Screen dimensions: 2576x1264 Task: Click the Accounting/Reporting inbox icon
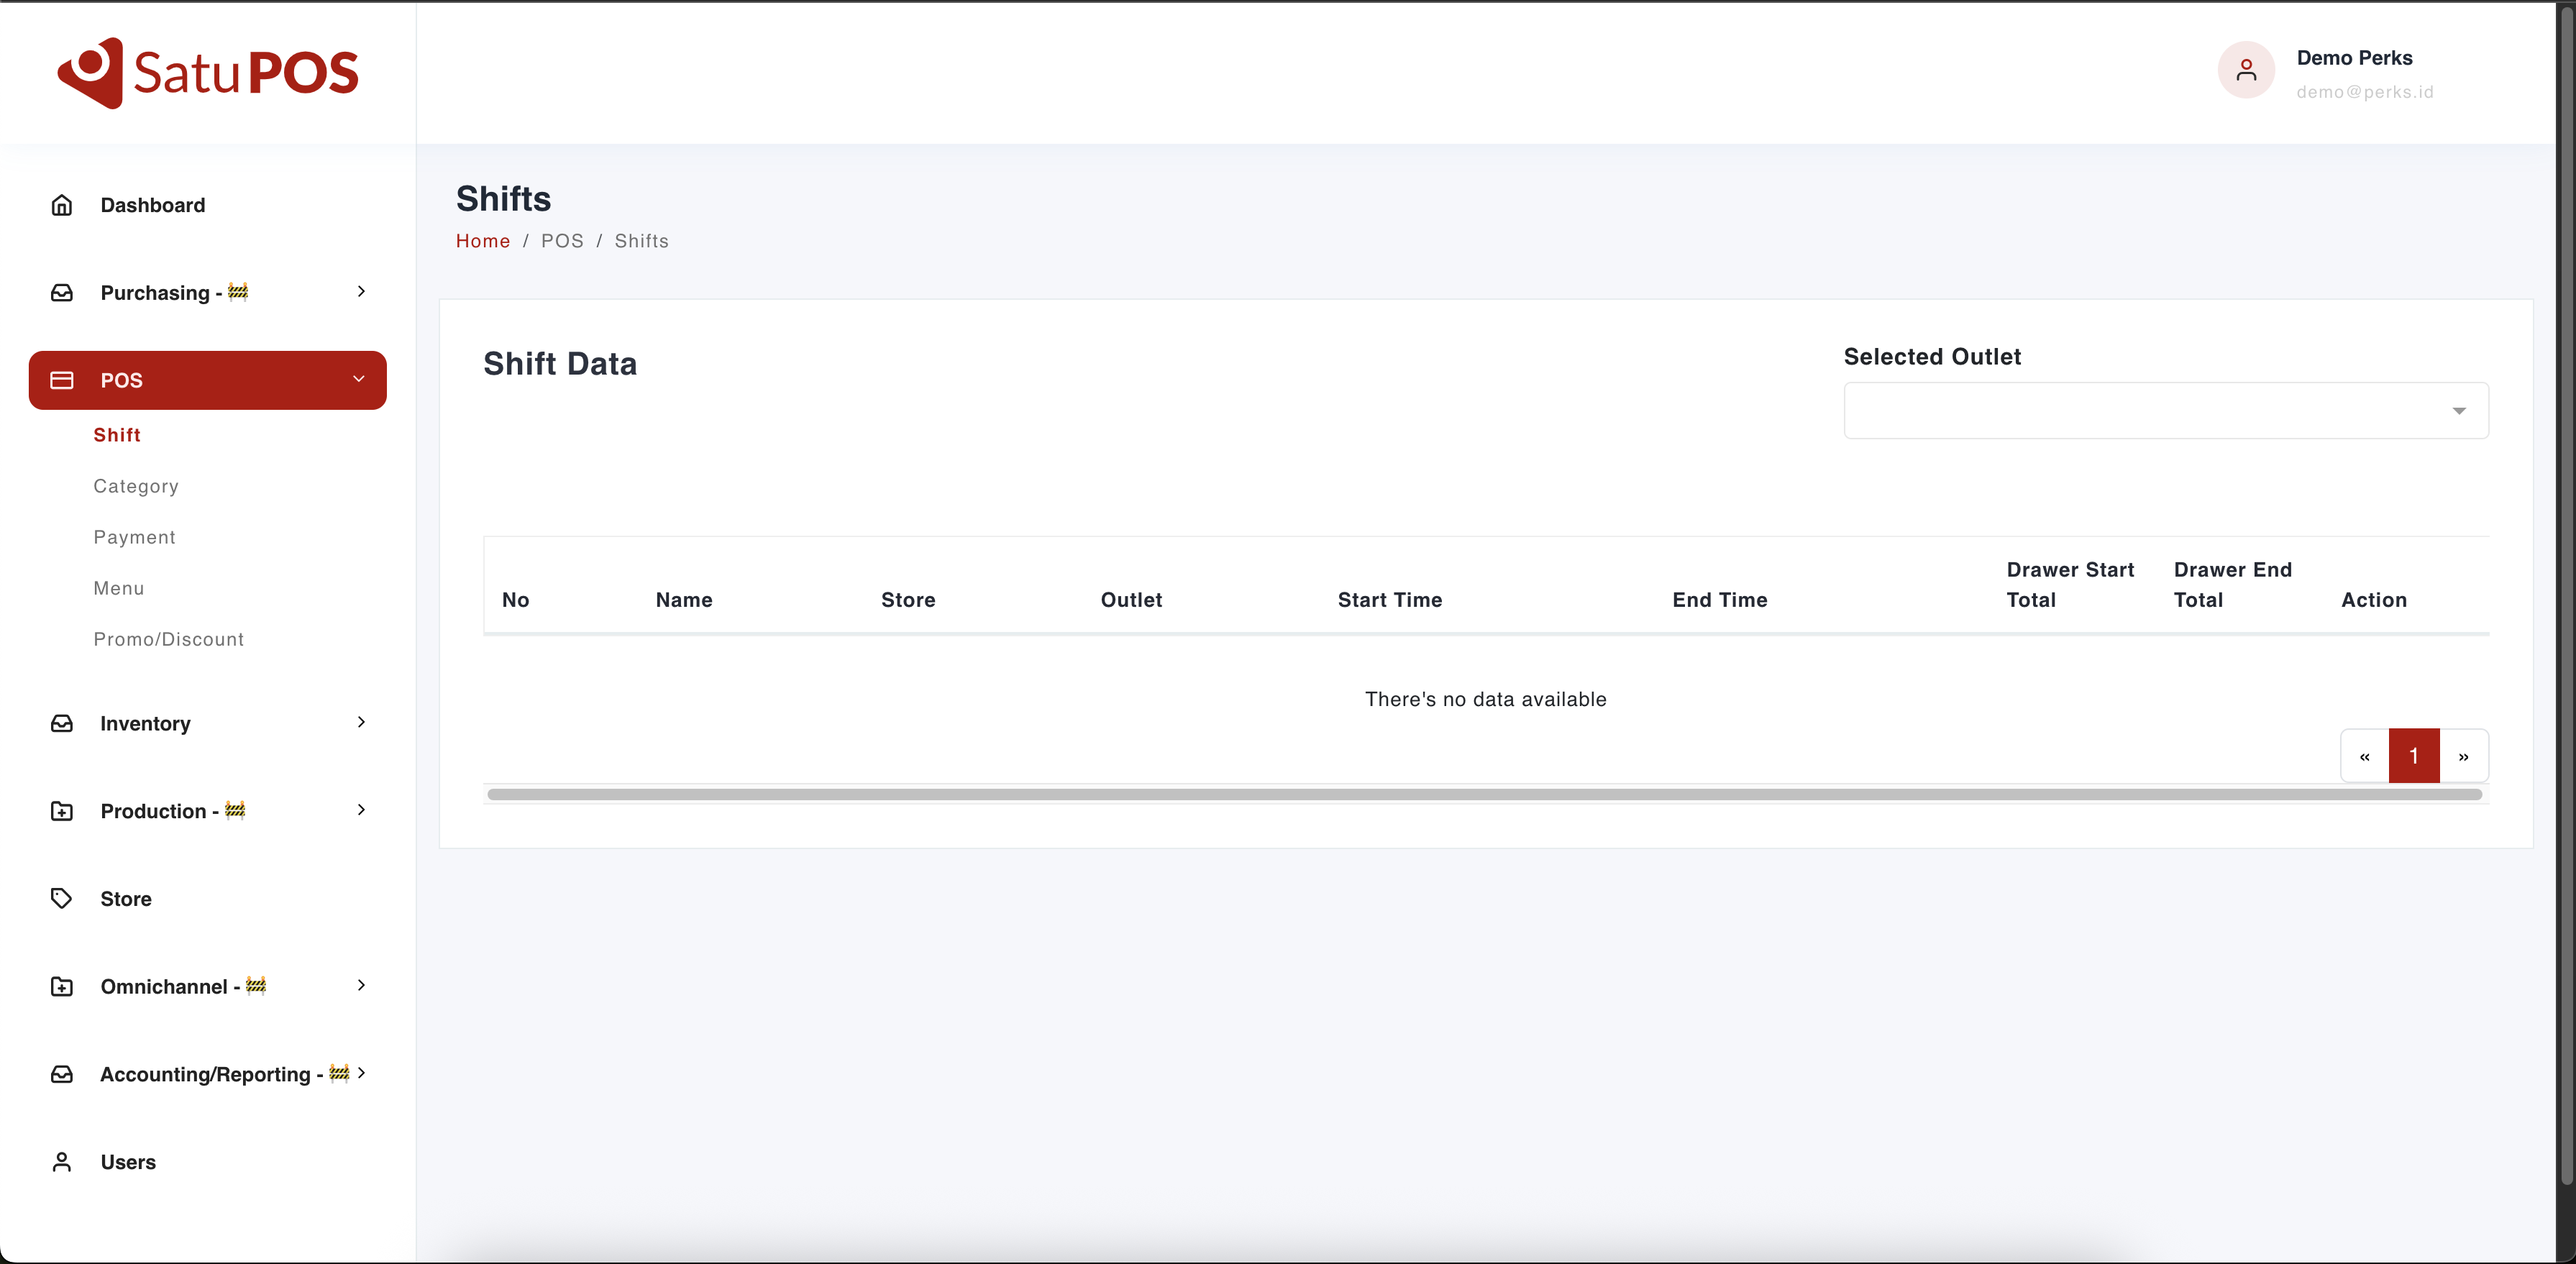point(61,1074)
